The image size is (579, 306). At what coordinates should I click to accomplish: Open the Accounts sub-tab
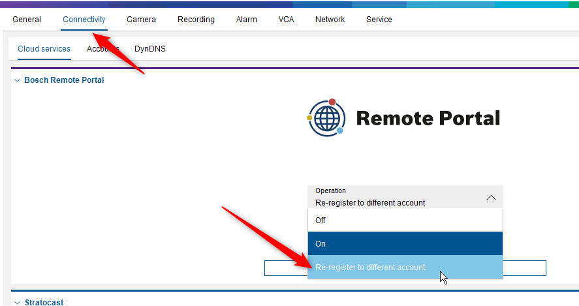click(102, 49)
